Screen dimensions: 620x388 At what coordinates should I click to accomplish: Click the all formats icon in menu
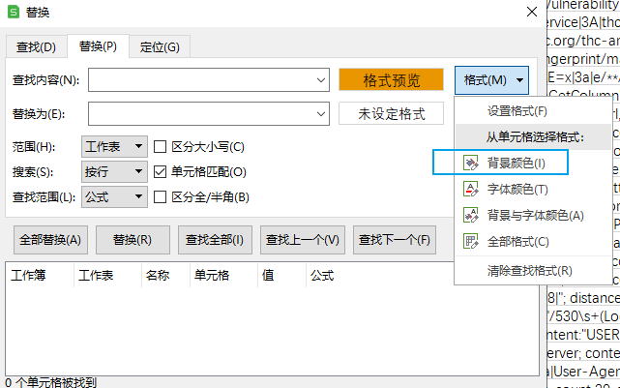tap(471, 241)
